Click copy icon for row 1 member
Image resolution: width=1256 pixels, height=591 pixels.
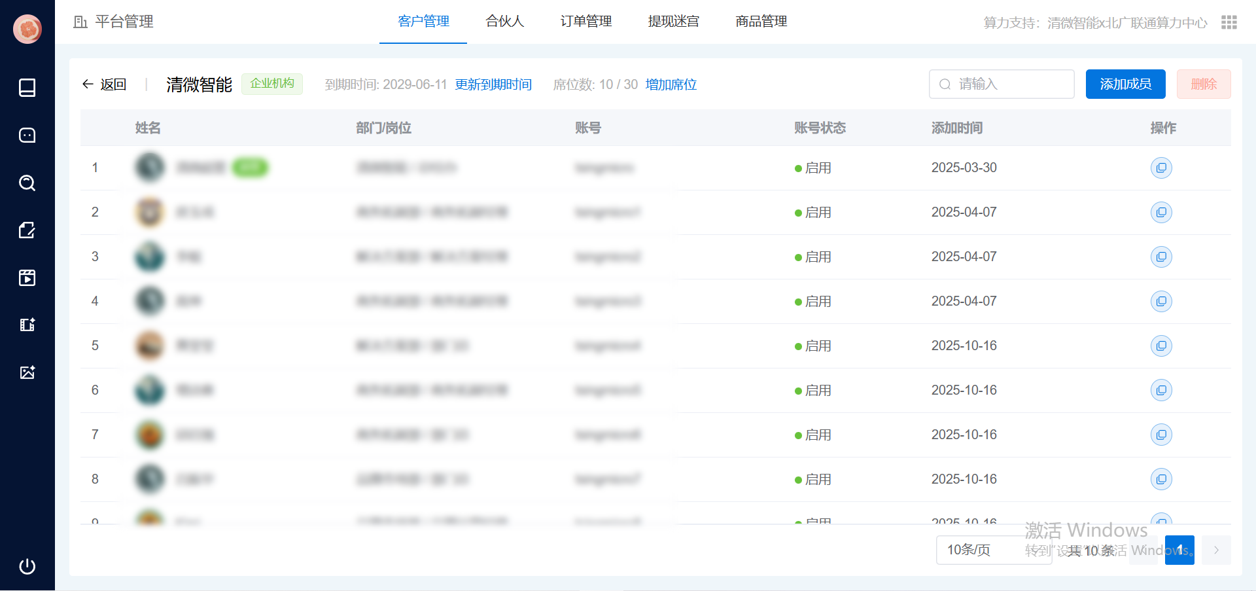(1160, 168)
